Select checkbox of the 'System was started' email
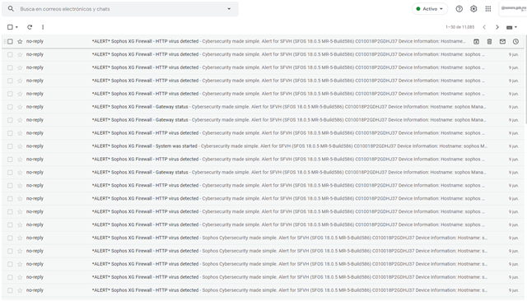527x301 pixels. point(10,146)
